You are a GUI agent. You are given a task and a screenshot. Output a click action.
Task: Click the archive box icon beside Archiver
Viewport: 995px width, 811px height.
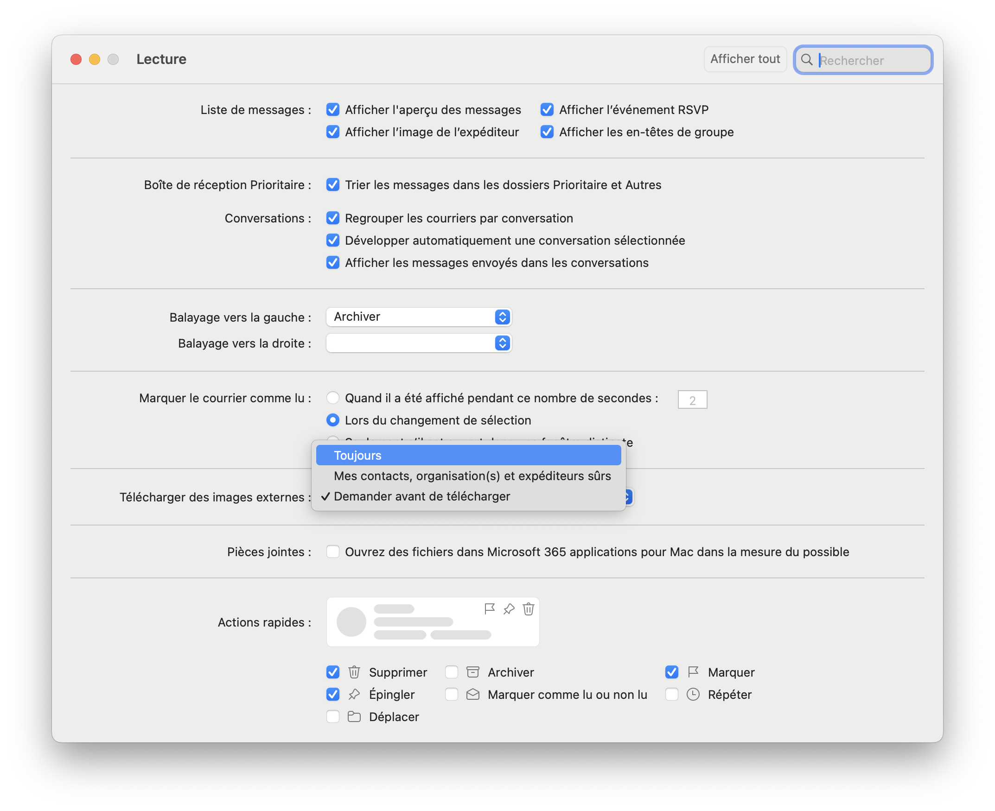472,672
